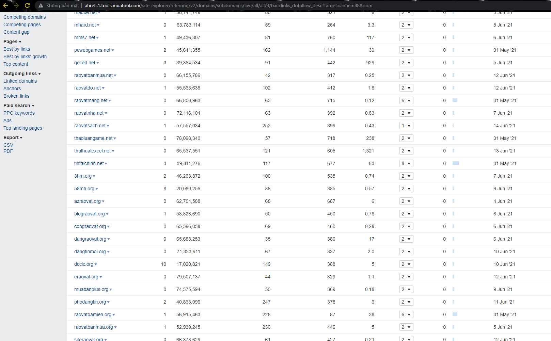The height and width of the screenshot is (341, 551).
Task: Open Top landing pages report
Action: (23, 128)
